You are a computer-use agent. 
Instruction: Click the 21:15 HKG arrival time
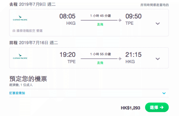[133, 55]
